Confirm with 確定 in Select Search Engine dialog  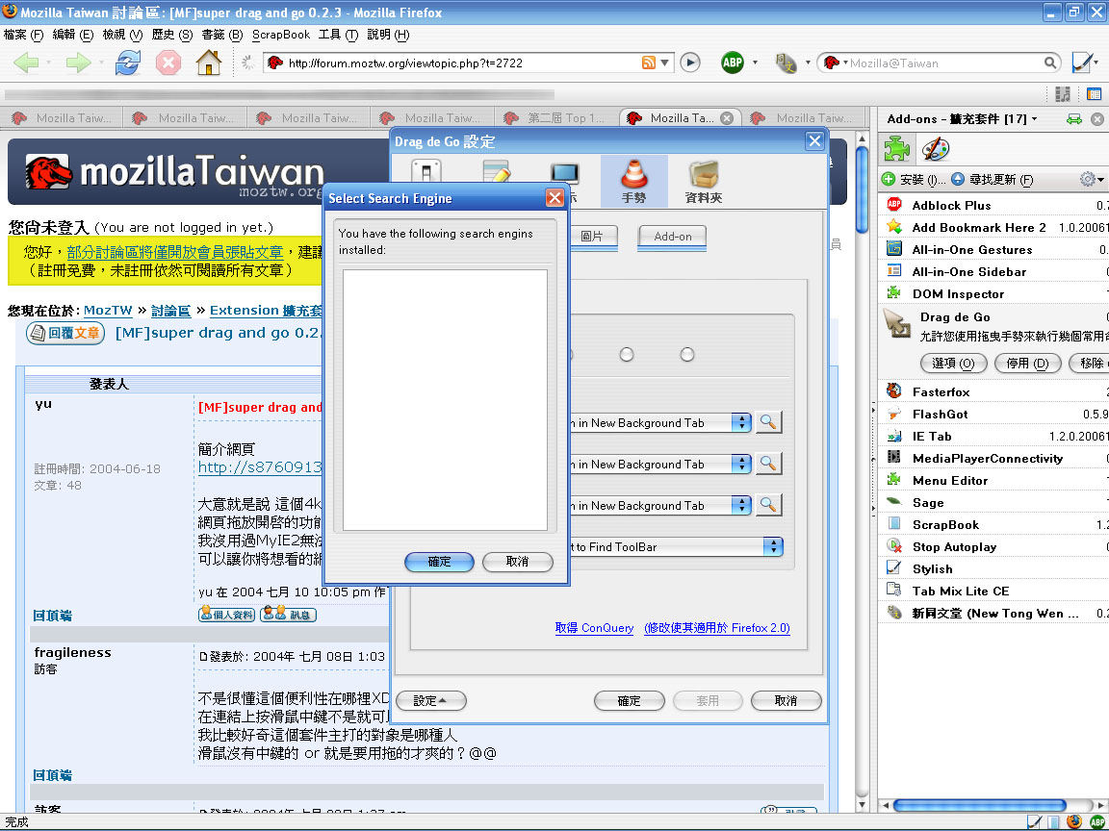click(x=439, y=561)
